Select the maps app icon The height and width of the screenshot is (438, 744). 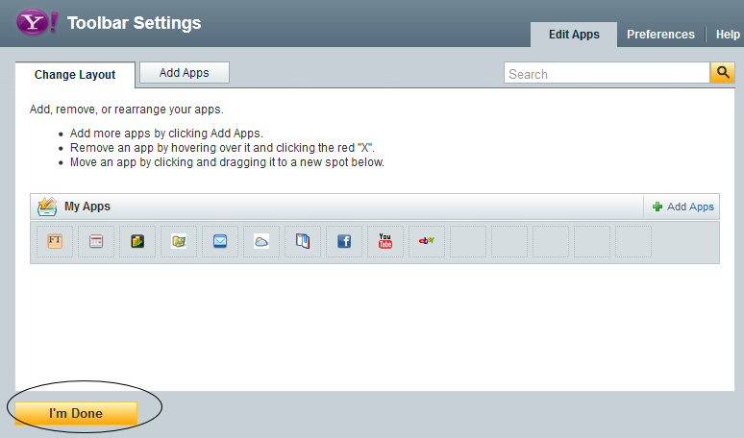(179, 241)
